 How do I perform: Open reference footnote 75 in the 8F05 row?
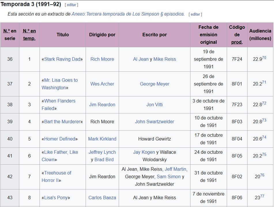(264, 154)
